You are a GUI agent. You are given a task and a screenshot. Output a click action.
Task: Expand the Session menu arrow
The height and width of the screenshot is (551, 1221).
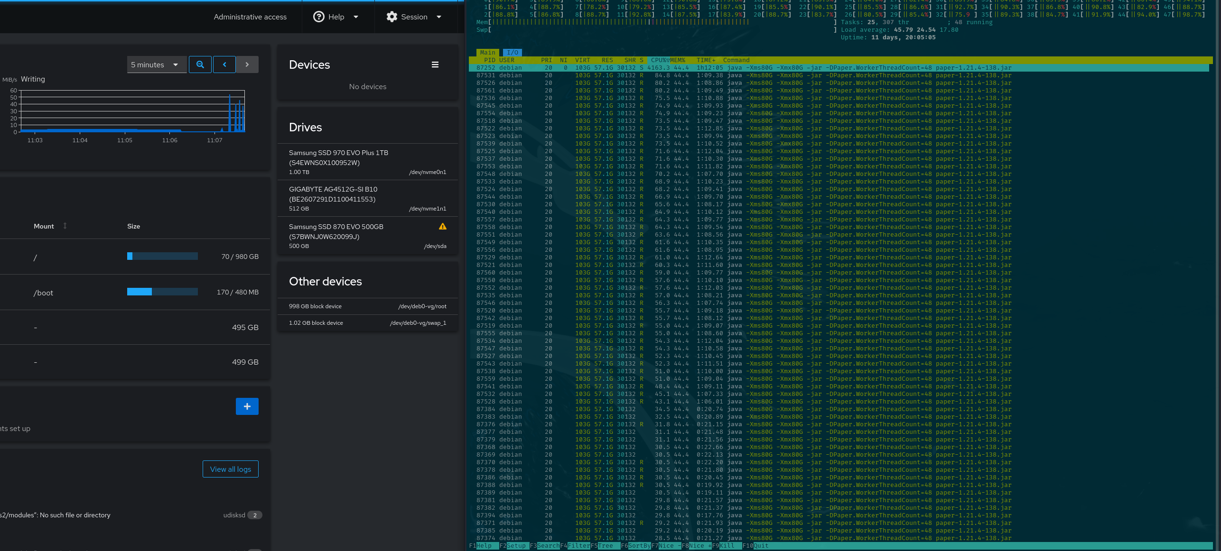[439, 17]
